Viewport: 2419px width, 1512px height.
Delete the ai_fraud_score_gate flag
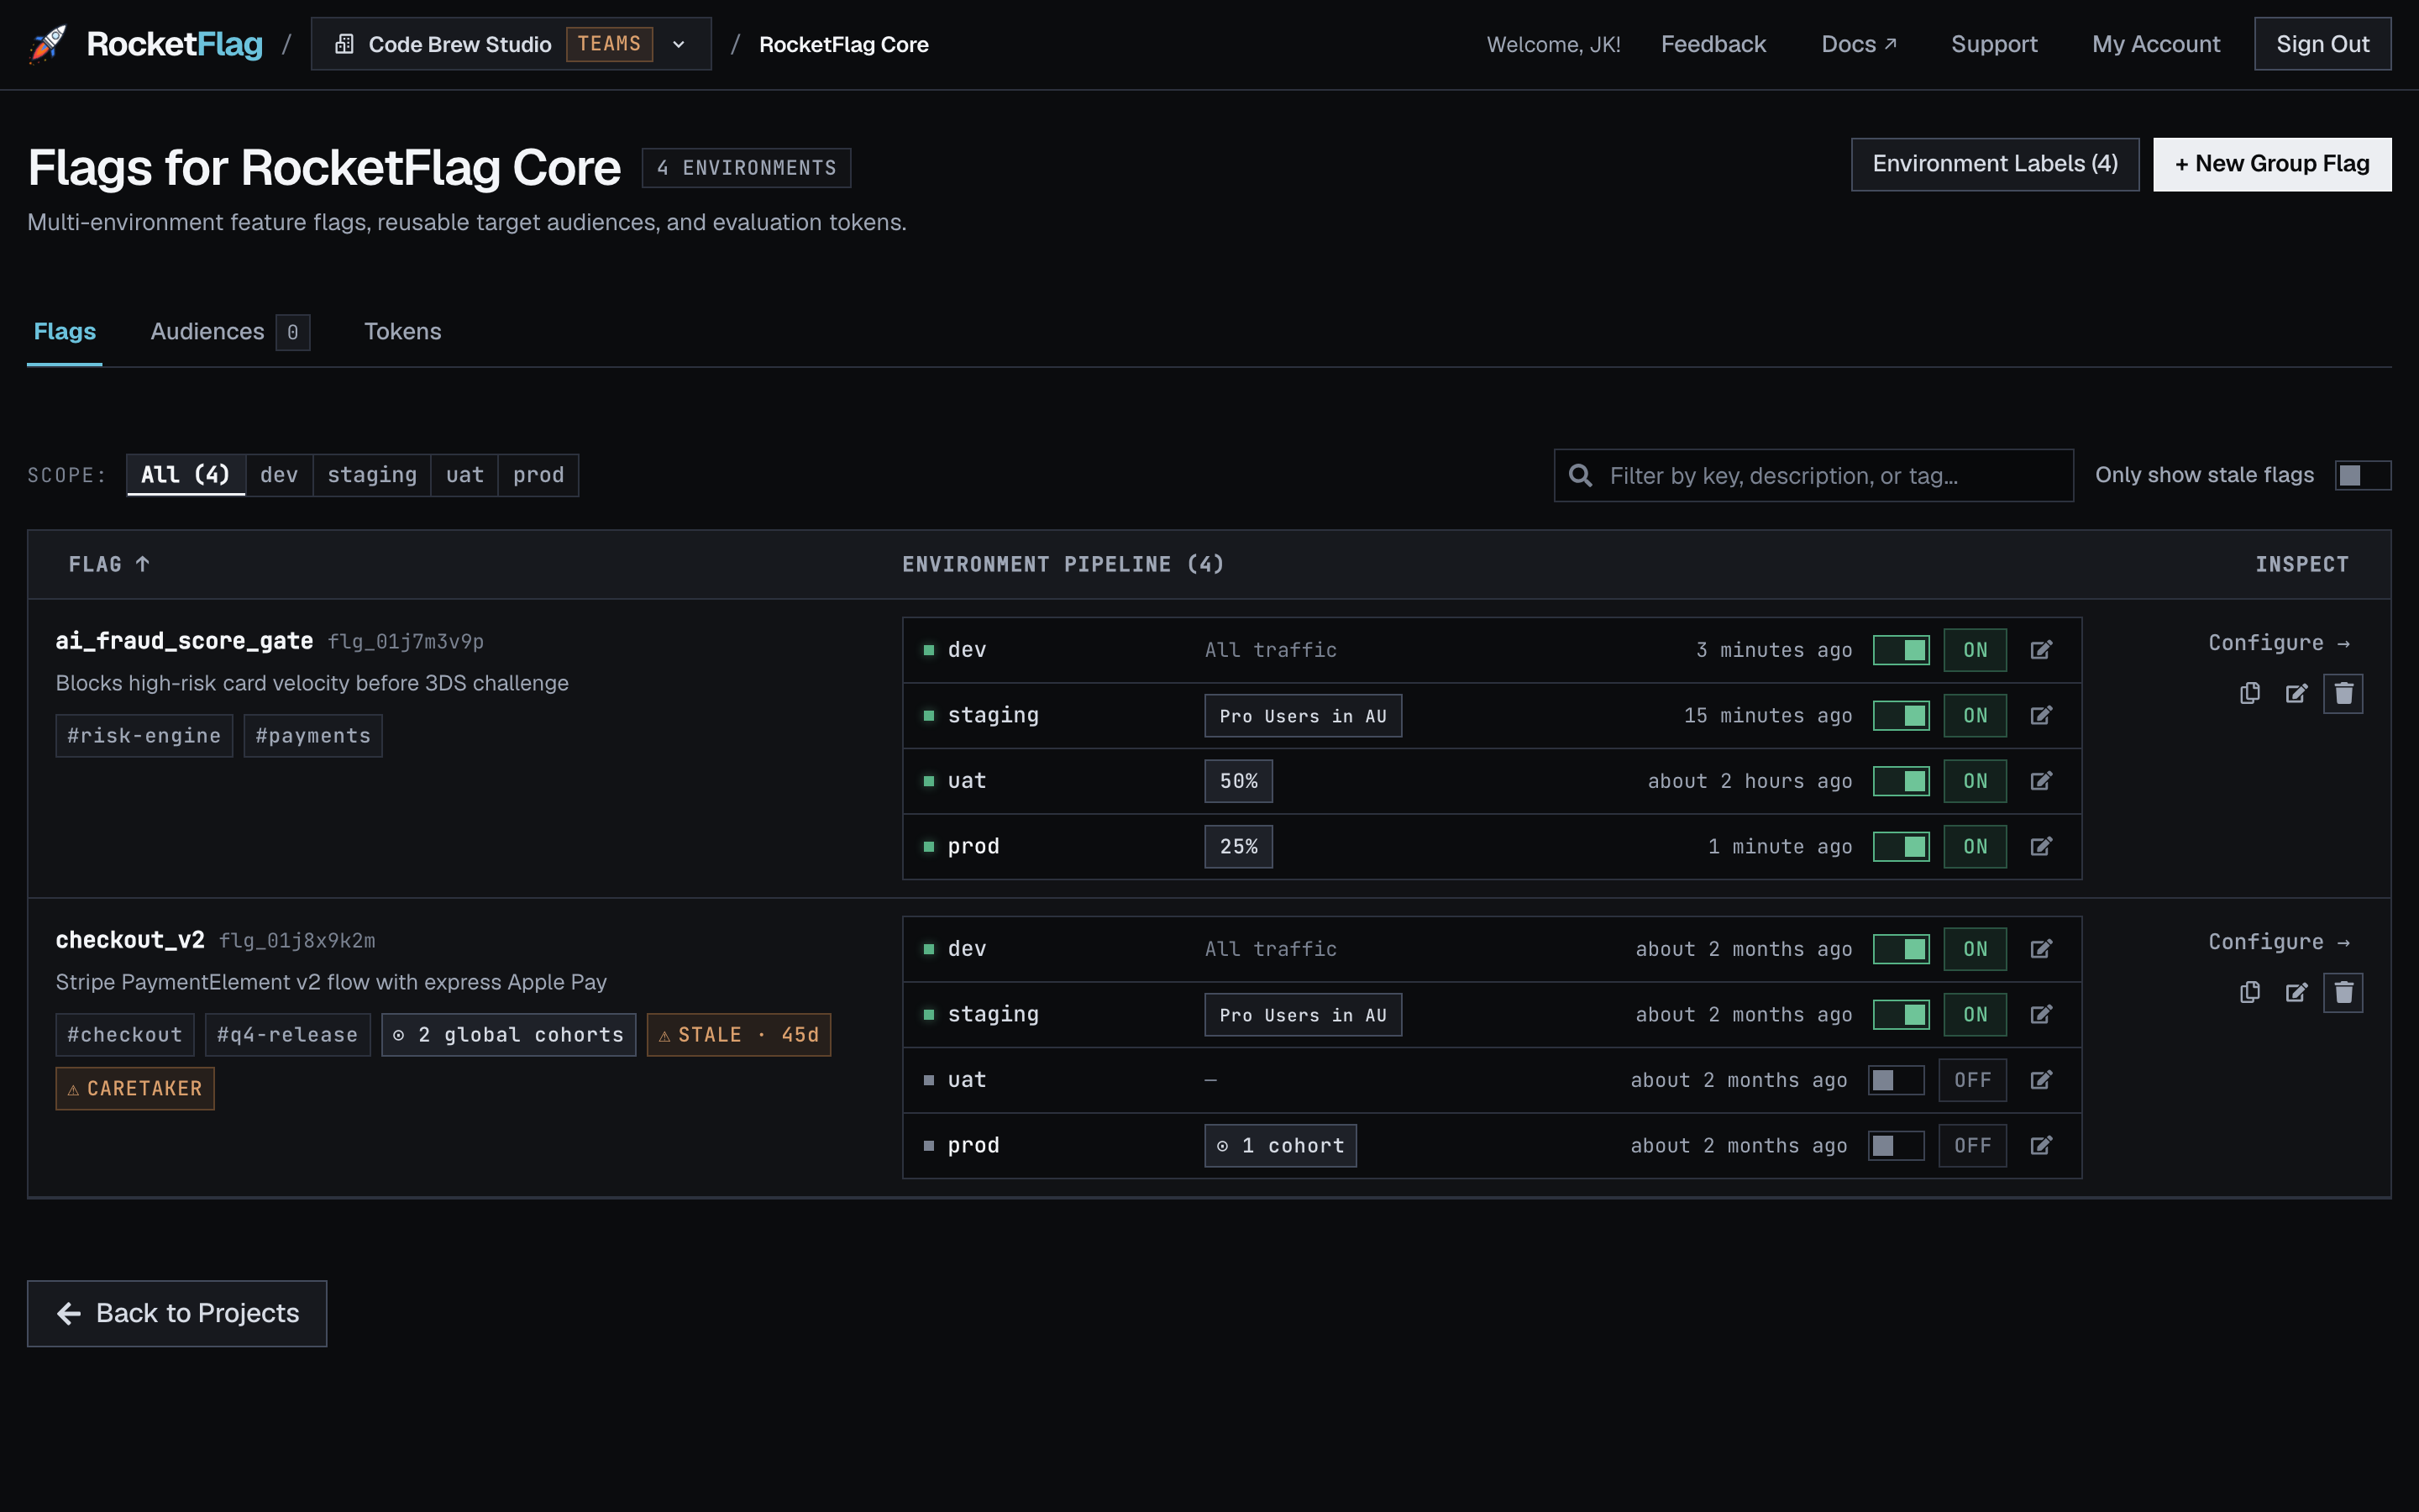(2343, 693)
